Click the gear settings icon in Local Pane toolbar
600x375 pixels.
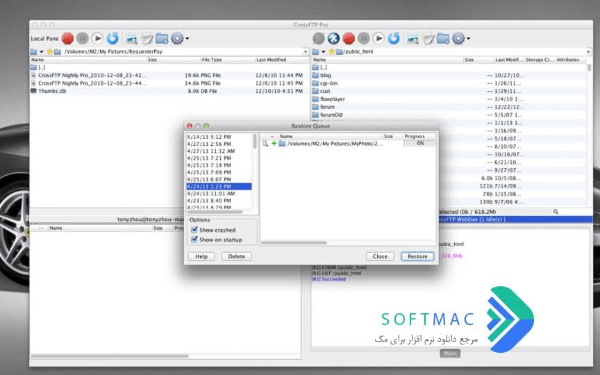pos(177,38)
